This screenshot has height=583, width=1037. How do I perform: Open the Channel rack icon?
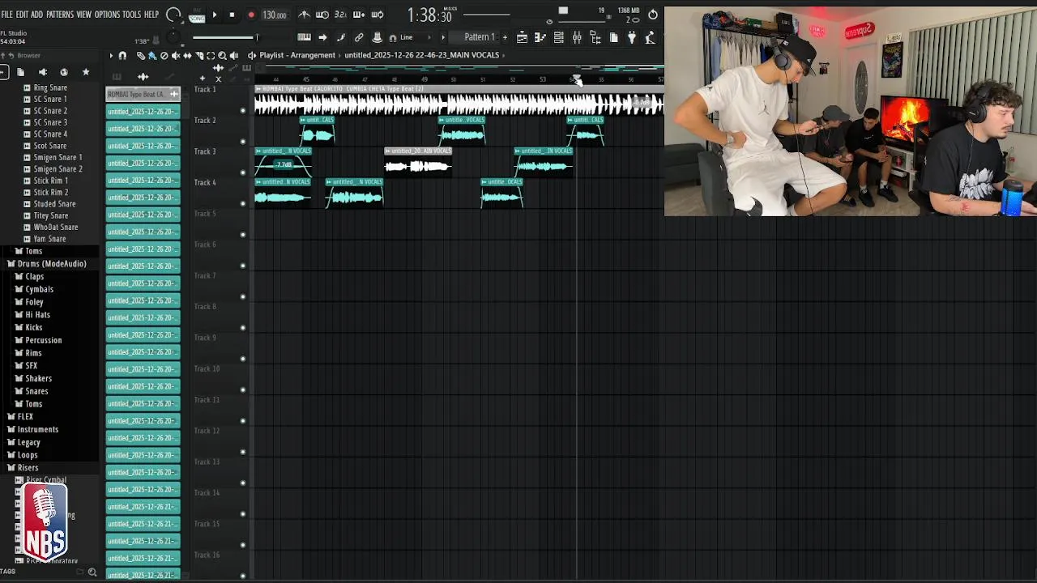(558, 37)
